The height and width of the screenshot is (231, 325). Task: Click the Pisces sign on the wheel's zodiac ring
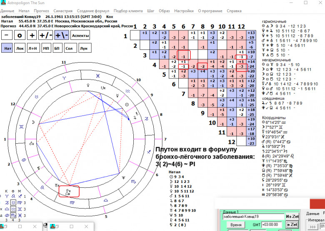(98, 76)
